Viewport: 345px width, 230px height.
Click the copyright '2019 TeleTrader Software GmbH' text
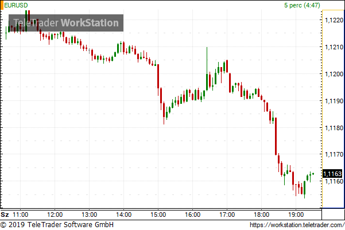click(x=57, y=225)
